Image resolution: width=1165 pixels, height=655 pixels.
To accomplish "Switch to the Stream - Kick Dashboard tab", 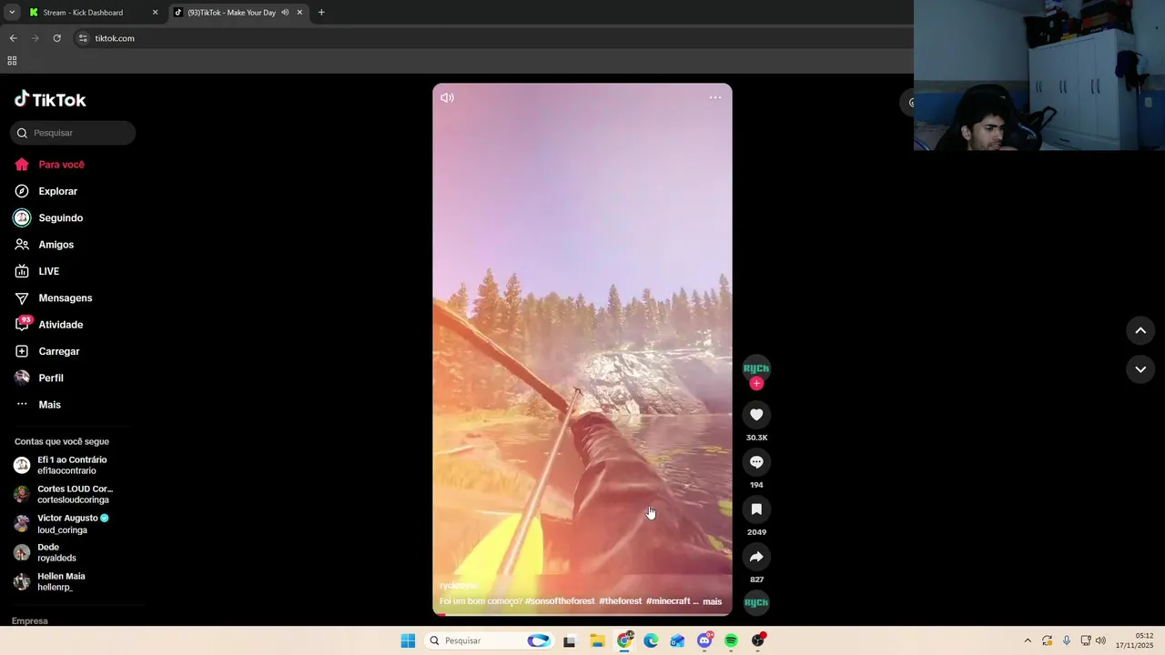I will click(x=82, y=13).
